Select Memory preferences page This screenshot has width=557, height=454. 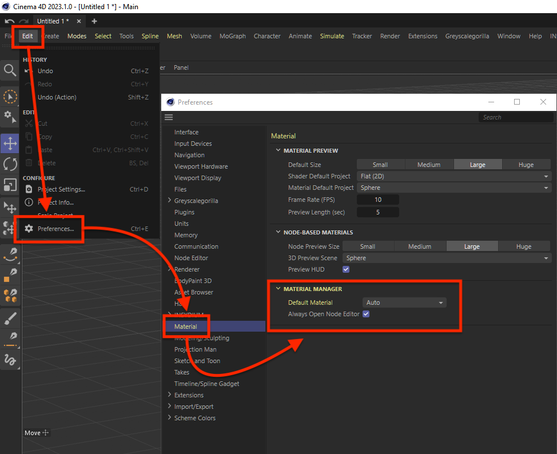coord(186,235)
